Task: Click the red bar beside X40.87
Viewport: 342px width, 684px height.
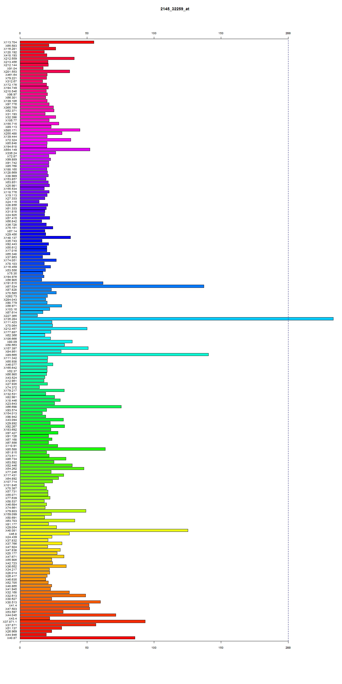Action: click(x=78, y=638)
